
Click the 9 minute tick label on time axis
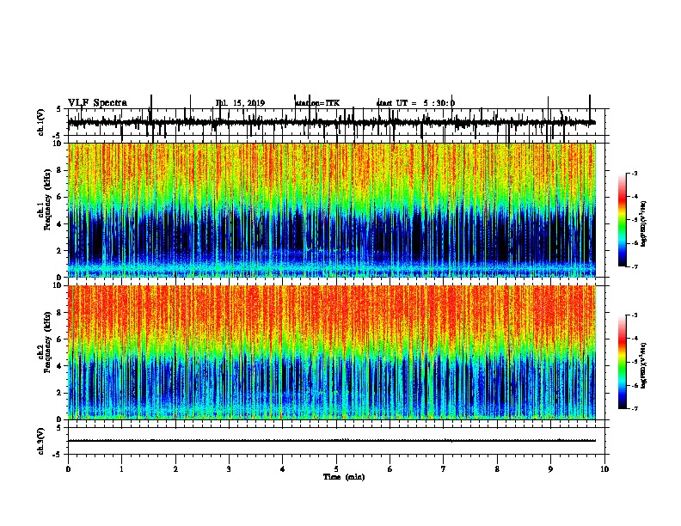pos(550,469)
